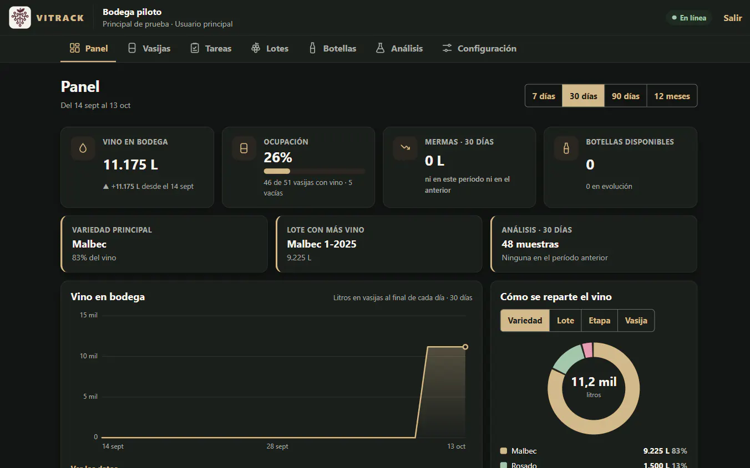The width and height of the screenshot is (750, 468).
Task: Click the Vasijas barrel icon
Action: coord(132,48)
